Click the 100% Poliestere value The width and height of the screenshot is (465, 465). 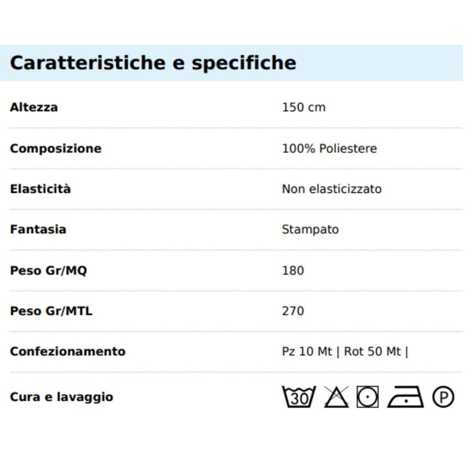click(330, 148)
